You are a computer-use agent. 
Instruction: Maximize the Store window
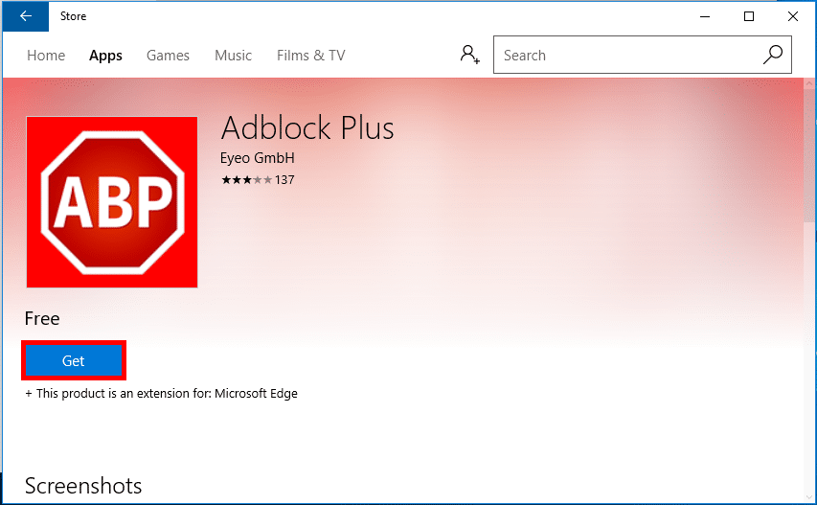(749, 16)
